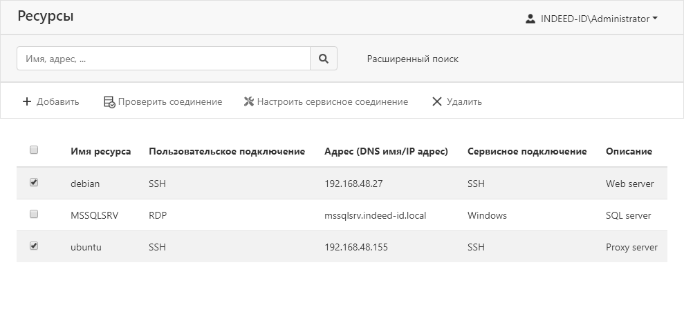This screenshot has height=316, width=684.
Task: Click the Настроить сервисное соединение button label
Action: click(x=332, y=101)
